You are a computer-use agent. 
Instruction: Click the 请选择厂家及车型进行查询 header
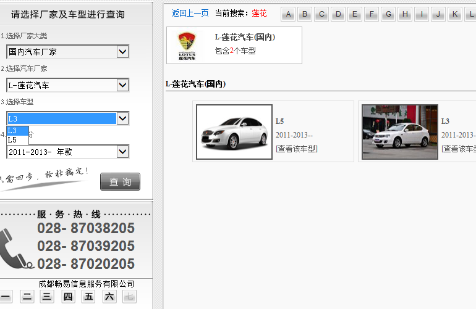68,14
